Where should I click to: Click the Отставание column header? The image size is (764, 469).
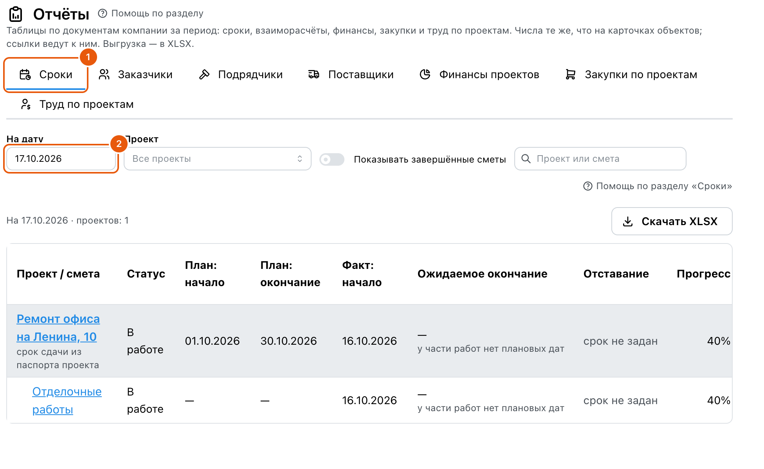616,274
